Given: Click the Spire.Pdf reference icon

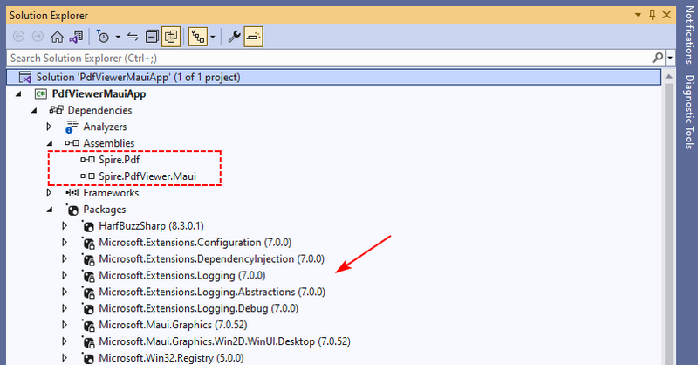Looking at the screenshot, I should click(x=87, y=160).
